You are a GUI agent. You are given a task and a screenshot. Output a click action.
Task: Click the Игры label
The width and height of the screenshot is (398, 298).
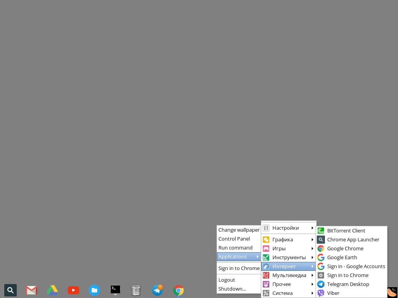pyautogui.click(x=279, y=249)
